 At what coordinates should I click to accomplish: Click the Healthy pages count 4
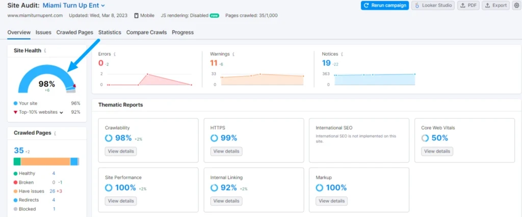54,173
